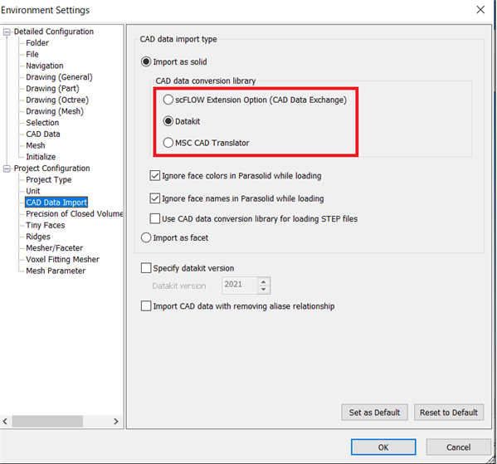Cancel the Environment Settings dialog
The height and width of the screenshot is (464, 497).
458,447
